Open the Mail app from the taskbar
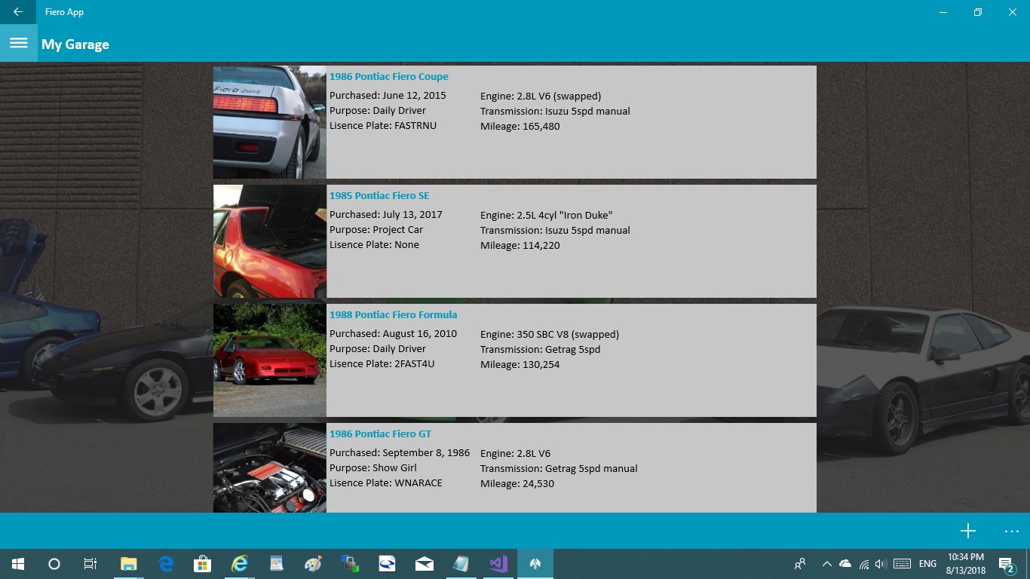This screenshot has width=1030, height=579. 424,563
